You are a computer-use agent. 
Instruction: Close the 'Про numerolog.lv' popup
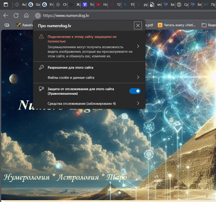138,25
